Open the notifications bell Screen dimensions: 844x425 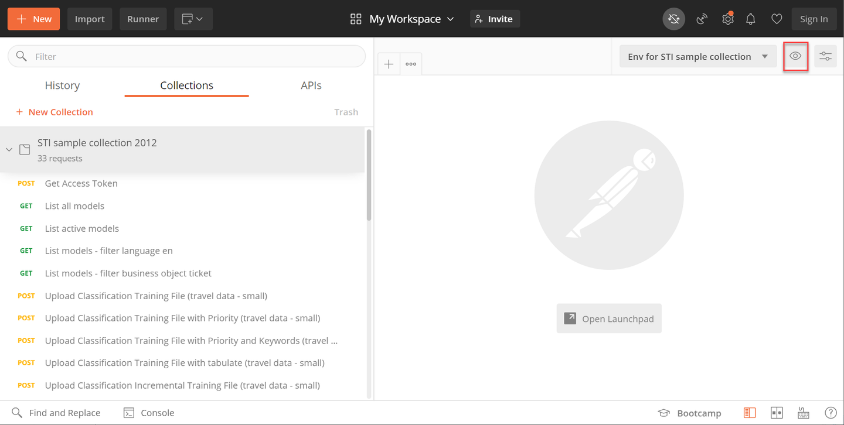pos(751,19)
